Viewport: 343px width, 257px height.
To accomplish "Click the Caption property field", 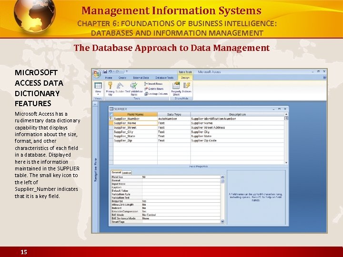I will pyautogui.click(x=181, y=188).
